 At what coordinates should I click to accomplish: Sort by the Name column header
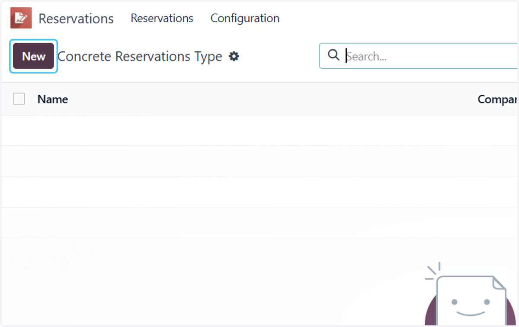point(53,99)
